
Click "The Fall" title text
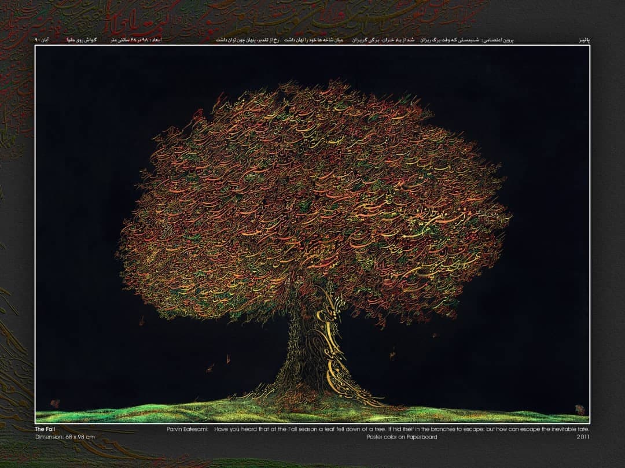45,429
